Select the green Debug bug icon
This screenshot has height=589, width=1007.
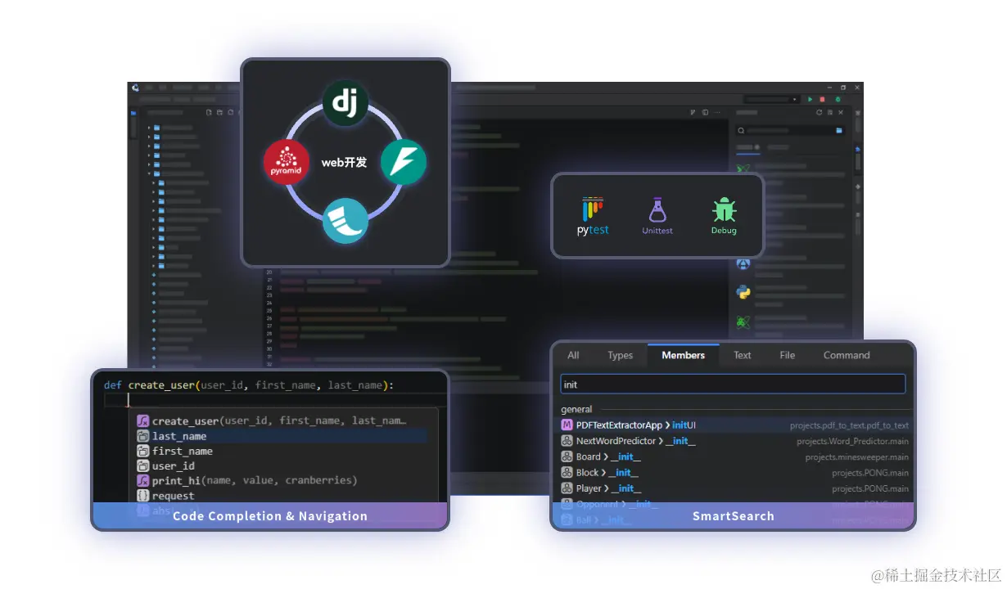pos(724,217)
